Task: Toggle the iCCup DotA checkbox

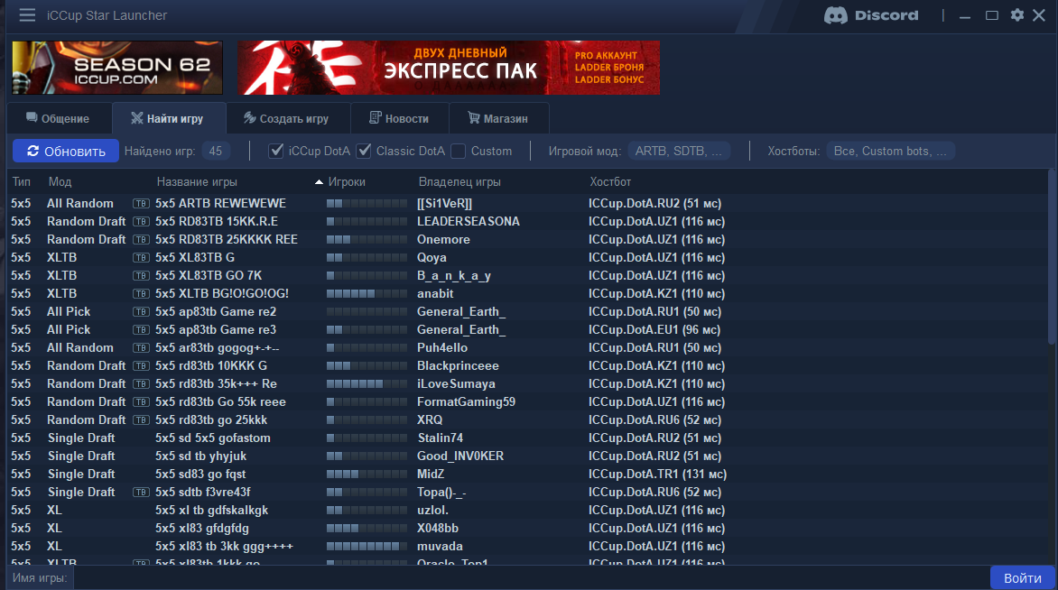Action: coord(276,151)
